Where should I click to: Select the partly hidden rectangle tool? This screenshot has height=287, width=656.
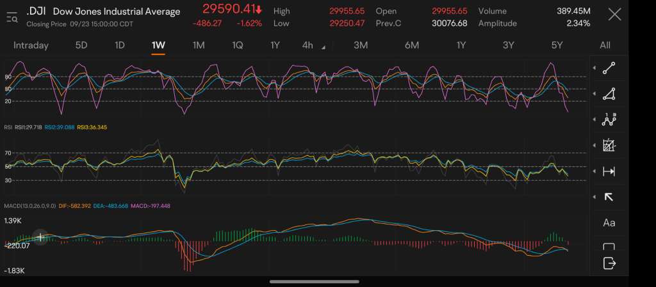609,246
